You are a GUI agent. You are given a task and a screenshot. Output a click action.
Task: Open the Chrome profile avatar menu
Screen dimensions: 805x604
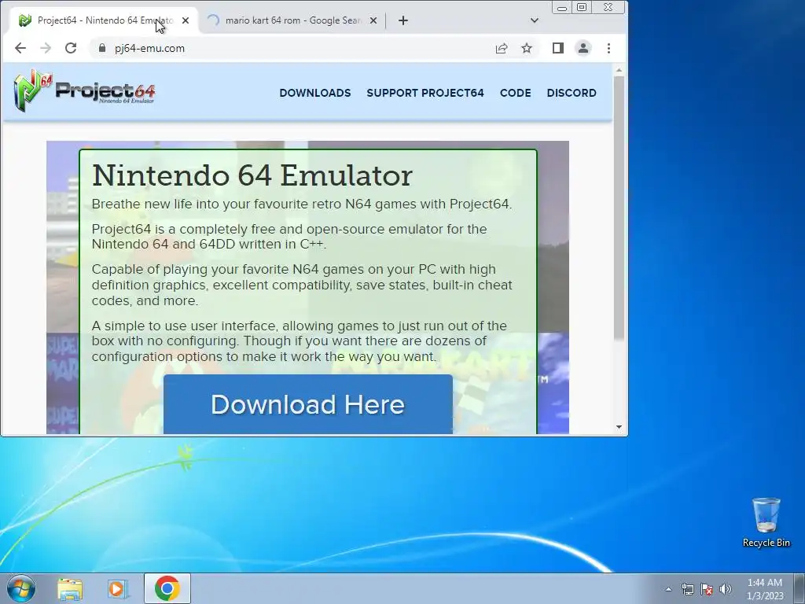tap(583, 48)
